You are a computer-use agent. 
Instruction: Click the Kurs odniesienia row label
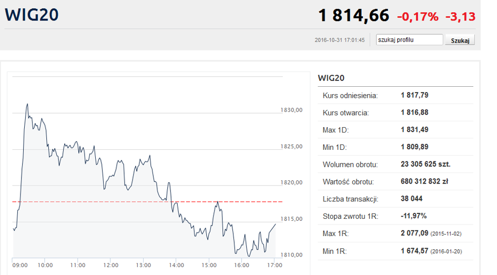coord(350,96)
